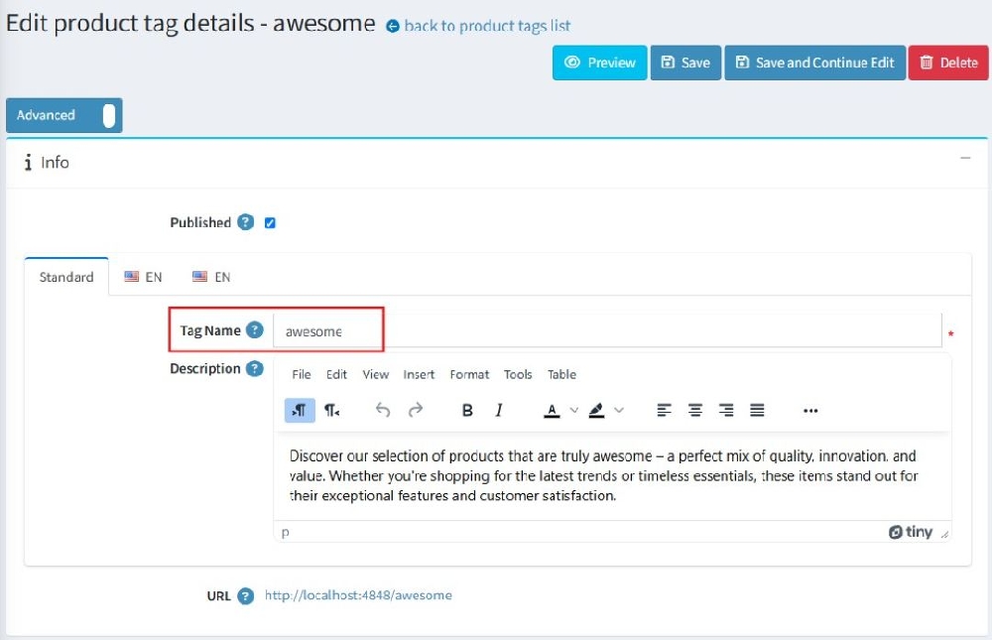
Task: Open the Format menu in editor
Action: (469, 374)
